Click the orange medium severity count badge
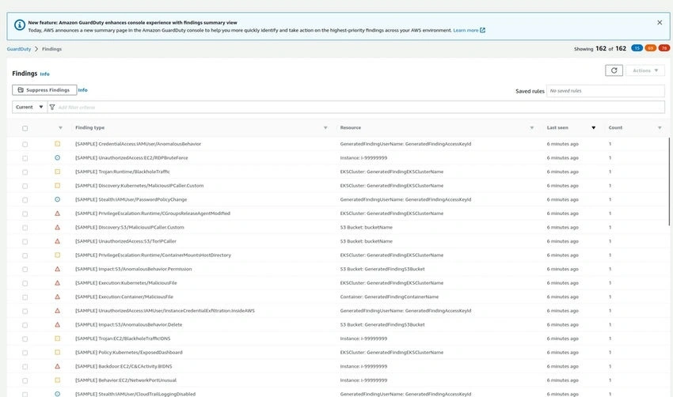The image size is (673, 397). 651,48
